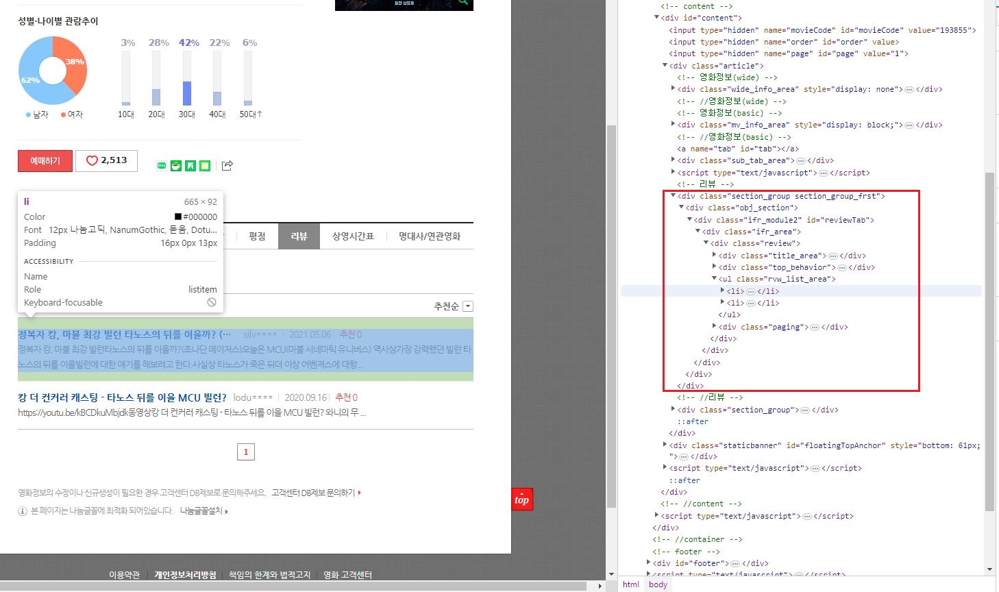This screenshot has height=592, width=999.
Task: Click ellipsis of top_behavior div
Action: point(842,268)
